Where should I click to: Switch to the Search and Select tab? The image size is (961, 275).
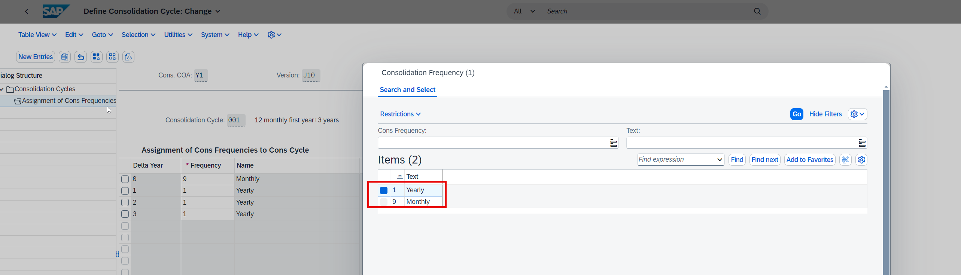407,90
